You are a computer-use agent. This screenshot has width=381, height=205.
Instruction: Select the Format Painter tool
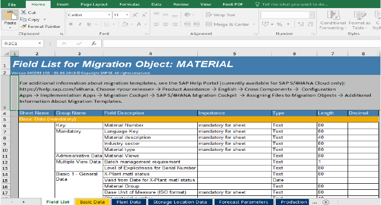pos(40,26)
